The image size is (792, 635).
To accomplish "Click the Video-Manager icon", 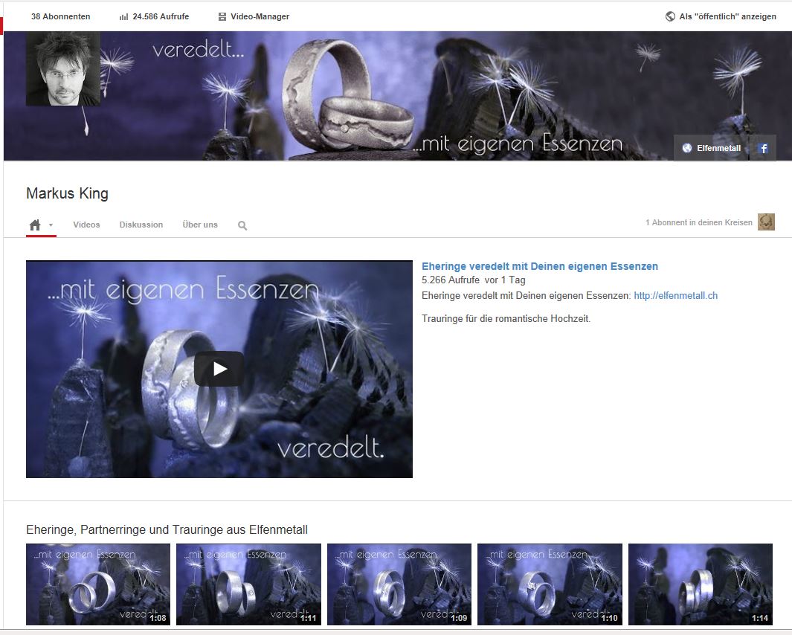I will coord(222,16).
